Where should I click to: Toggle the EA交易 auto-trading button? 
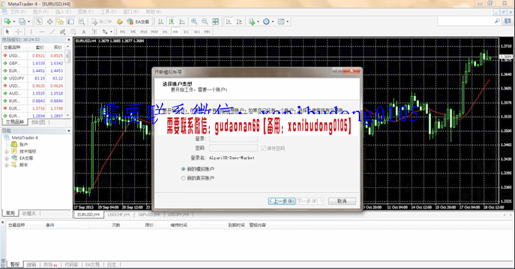click(x=138, y=22)
